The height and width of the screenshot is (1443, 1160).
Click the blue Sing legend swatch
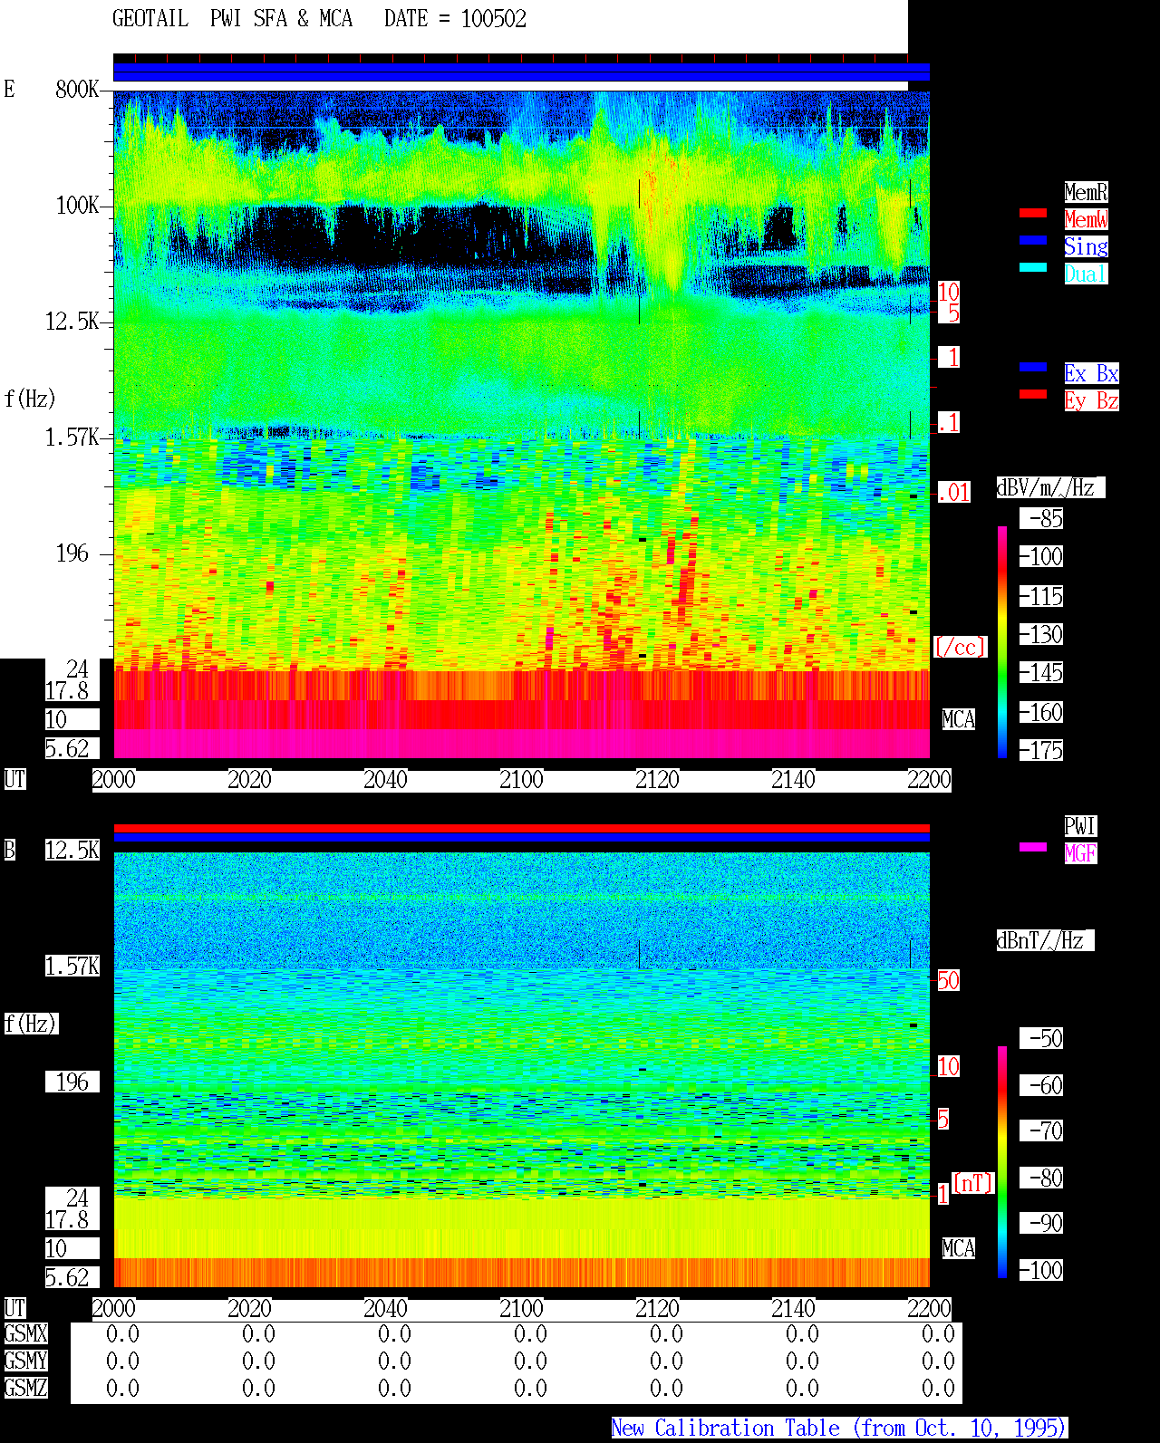[1033, 240]
